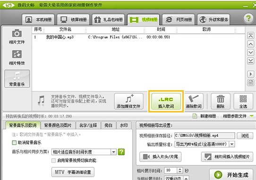Click the green help icon beside sync dropdown
The height and width of the screenshot is (180, 256).
[x=121, y=152]
